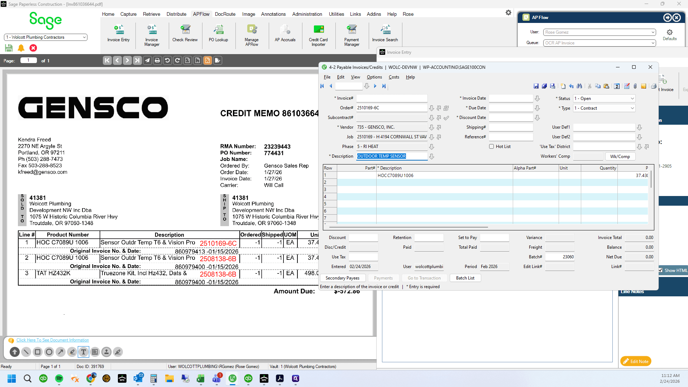Click the save floppy icon in Payable Invoices

pyautogui.click(x=536, y=86)
